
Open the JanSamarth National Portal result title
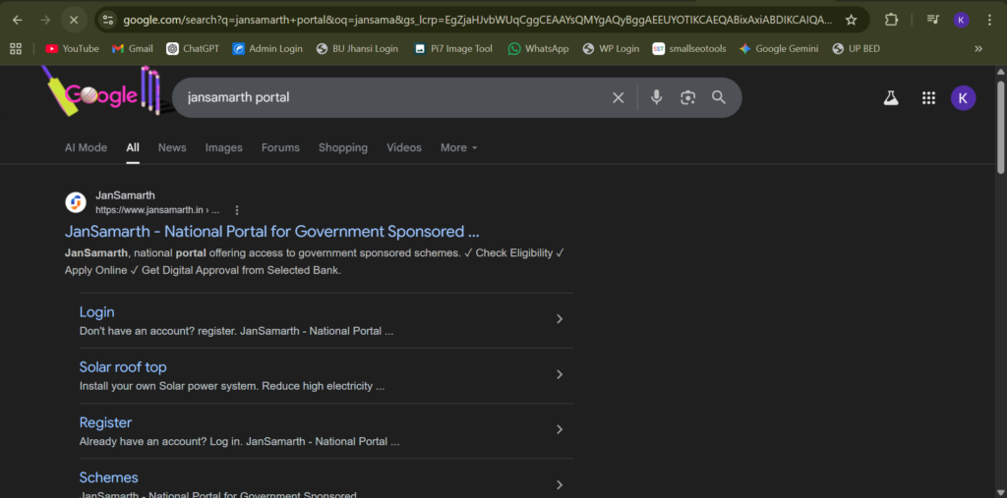coord(272,232)
